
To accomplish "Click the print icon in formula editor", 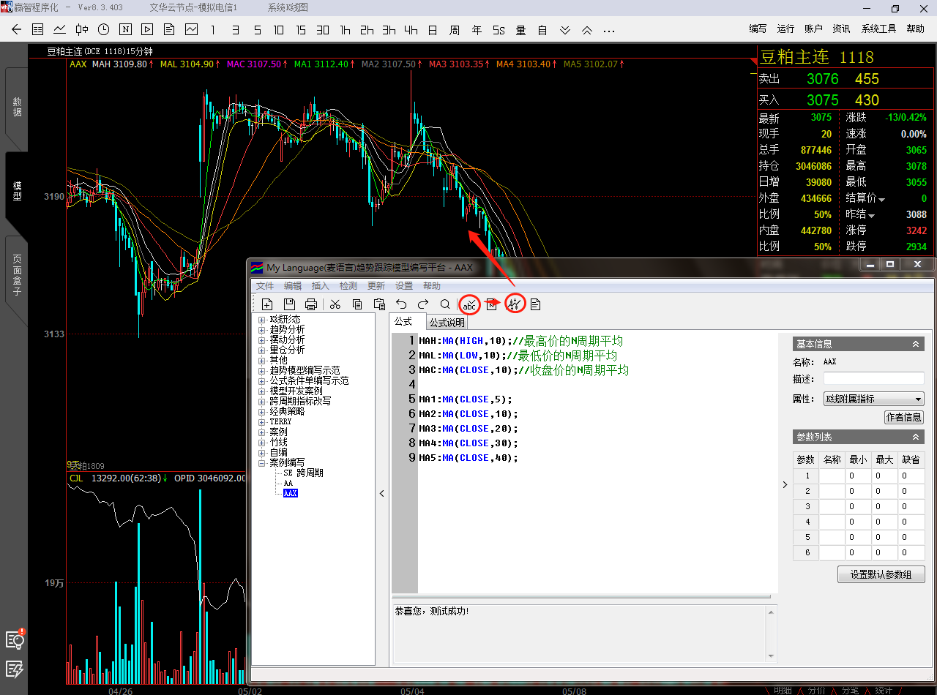I will (x=311, y=304).
